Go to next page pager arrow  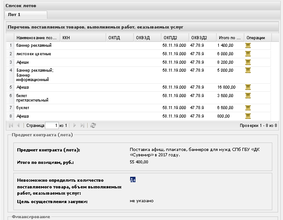pos(74,125)
